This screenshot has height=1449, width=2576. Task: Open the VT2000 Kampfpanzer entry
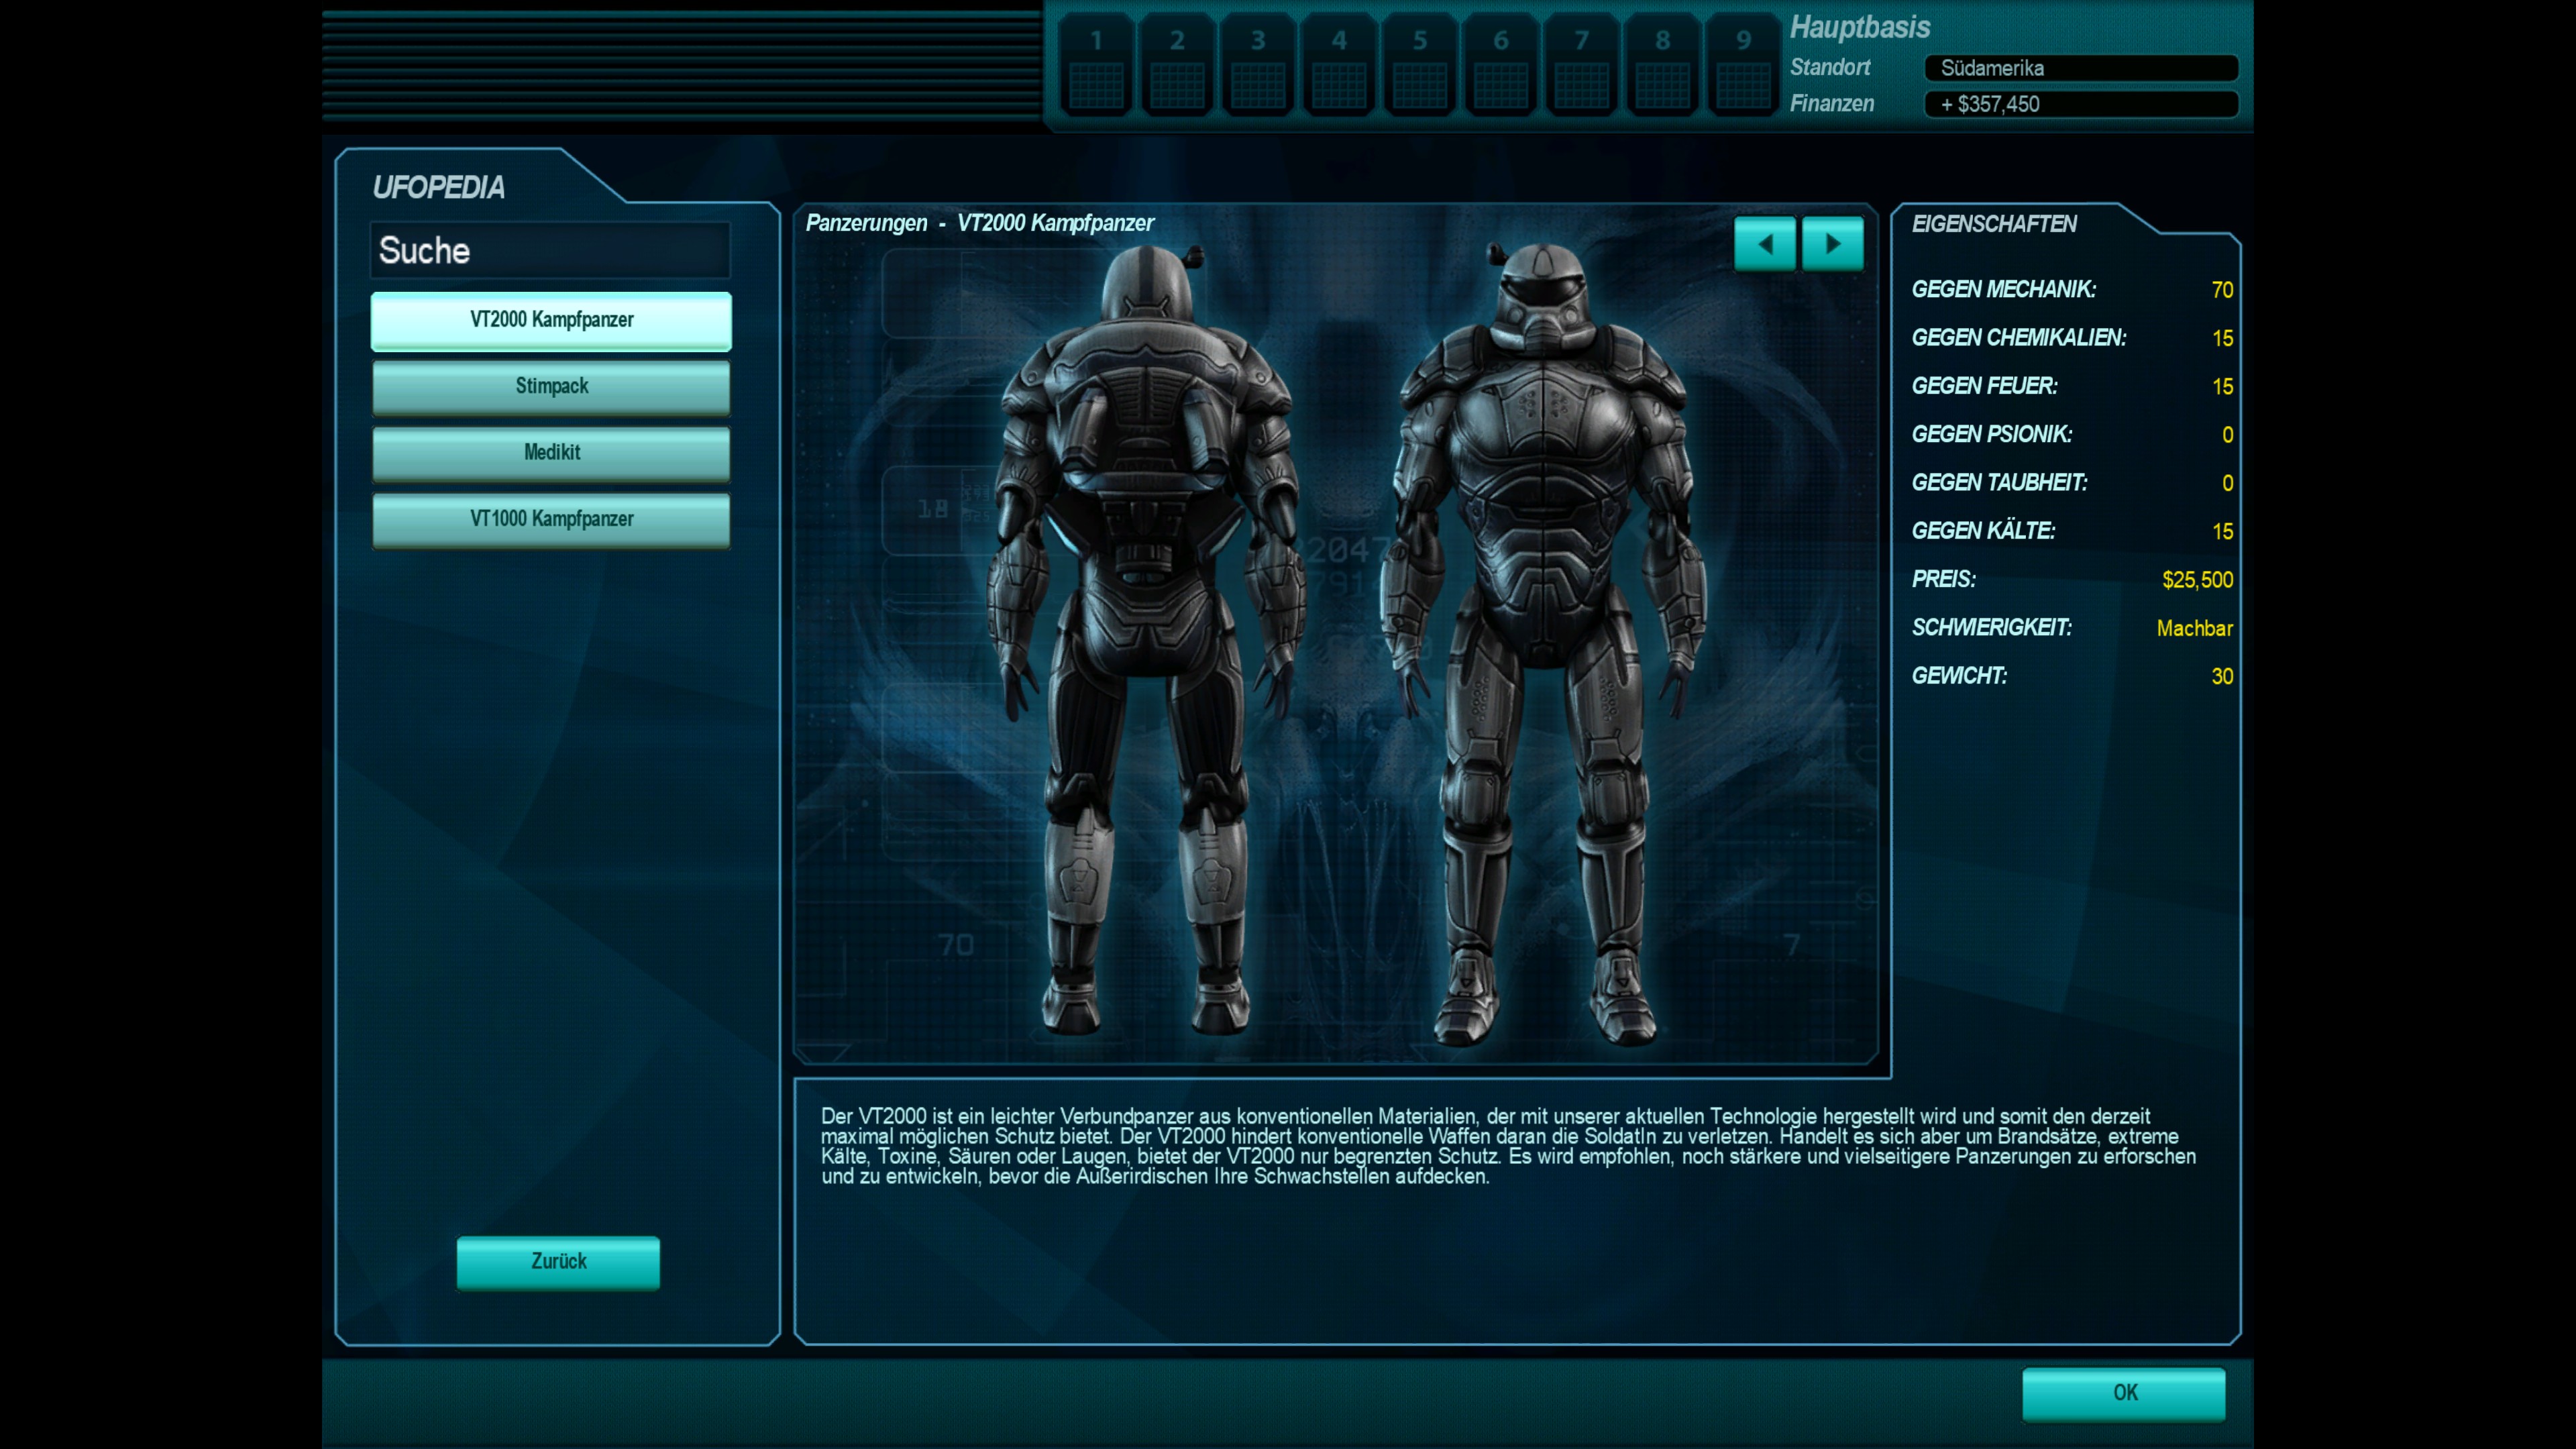(551, 320)
